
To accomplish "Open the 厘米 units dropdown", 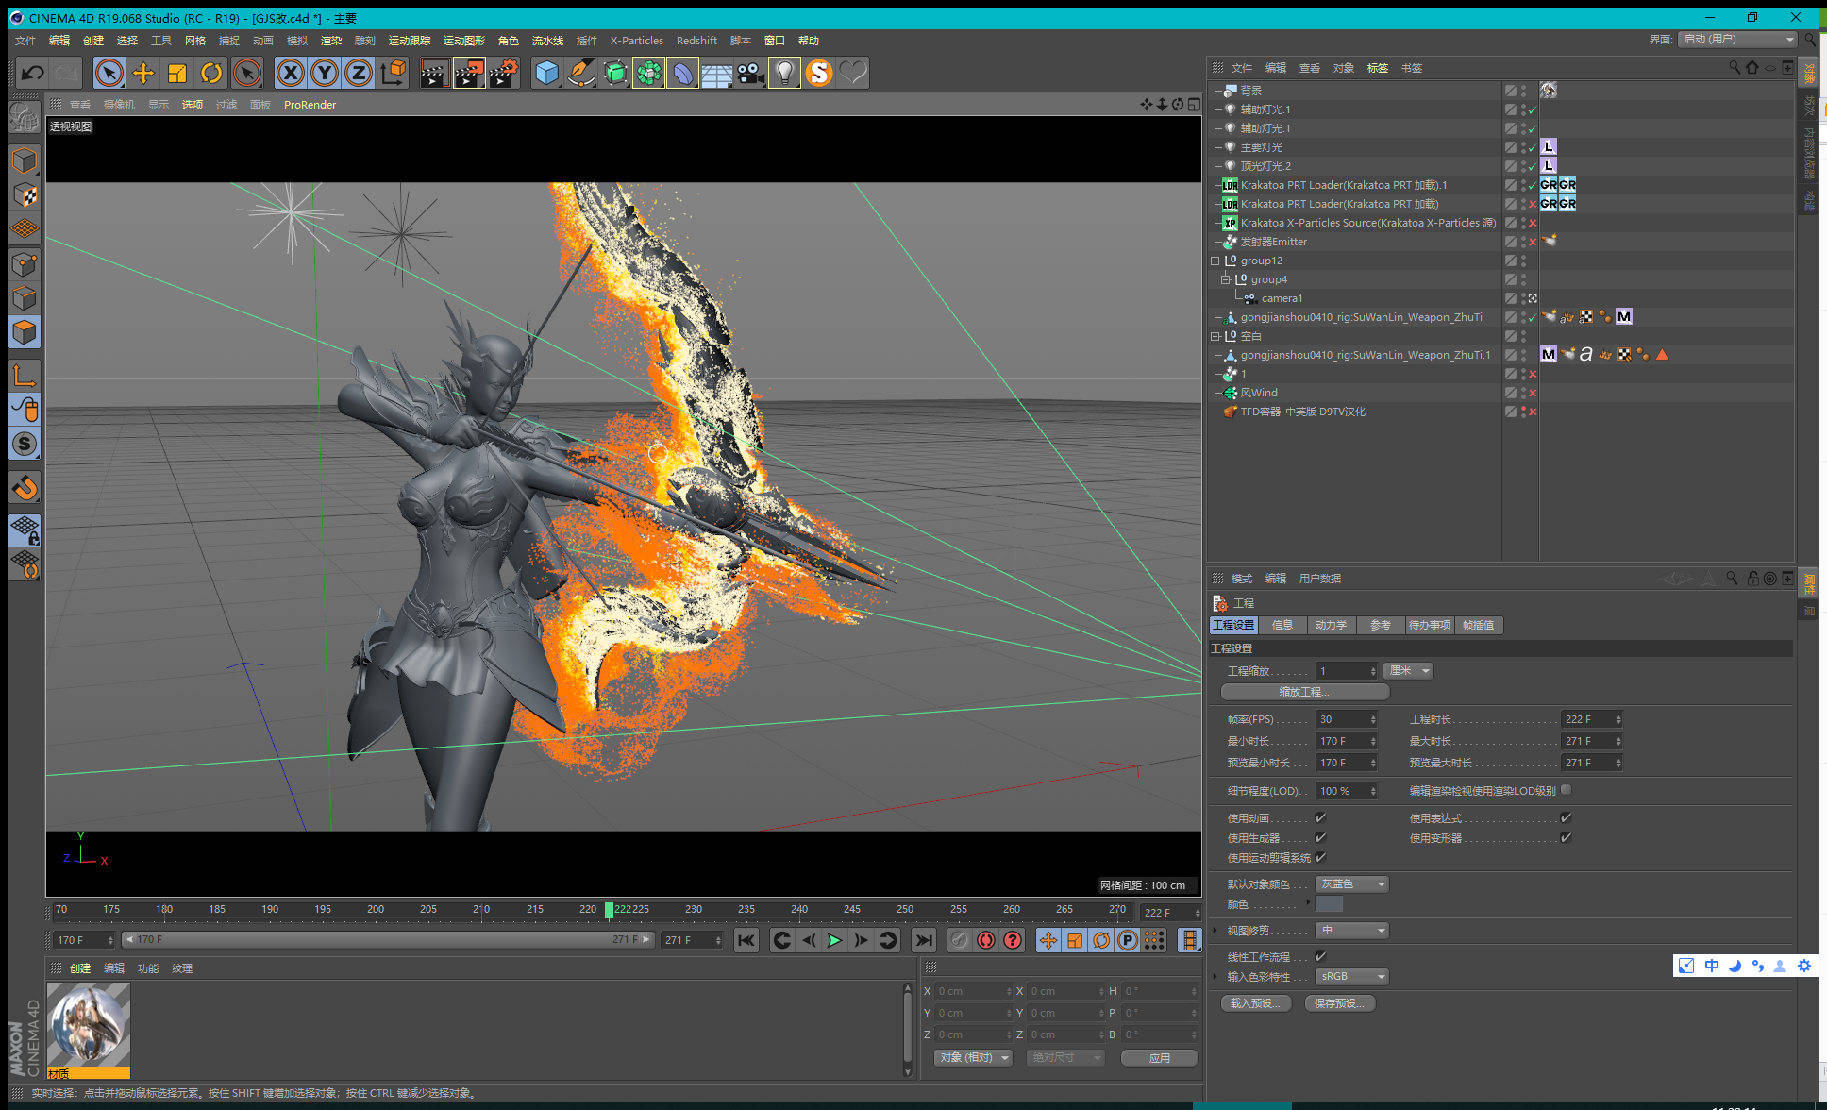I will point(1408,671).
